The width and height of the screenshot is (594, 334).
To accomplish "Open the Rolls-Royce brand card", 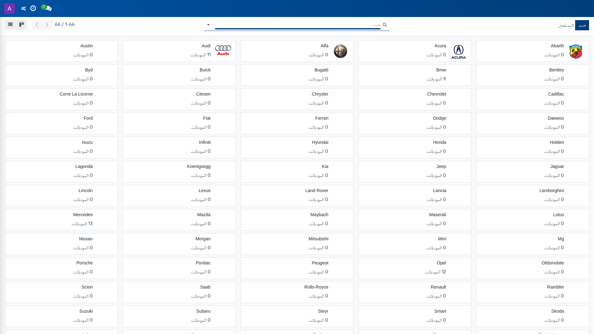I will [297, 292].
